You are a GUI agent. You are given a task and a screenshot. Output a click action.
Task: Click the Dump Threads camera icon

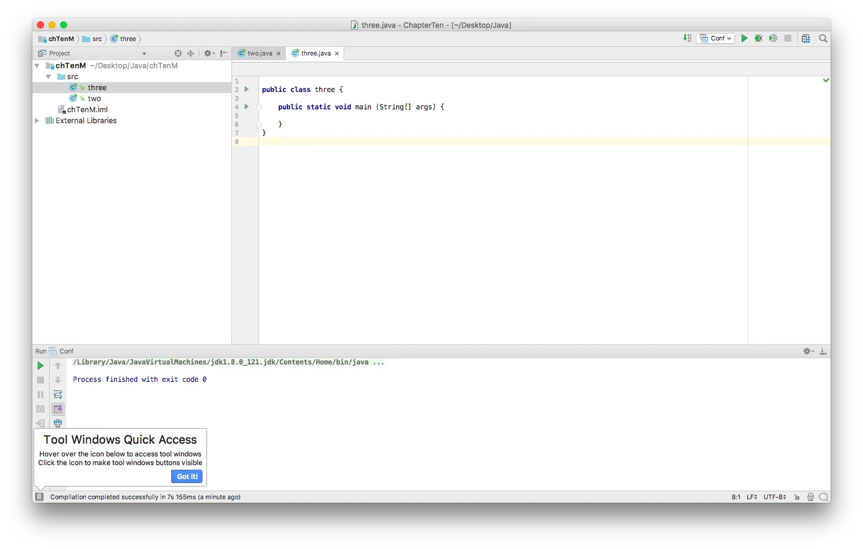(40, 409)
